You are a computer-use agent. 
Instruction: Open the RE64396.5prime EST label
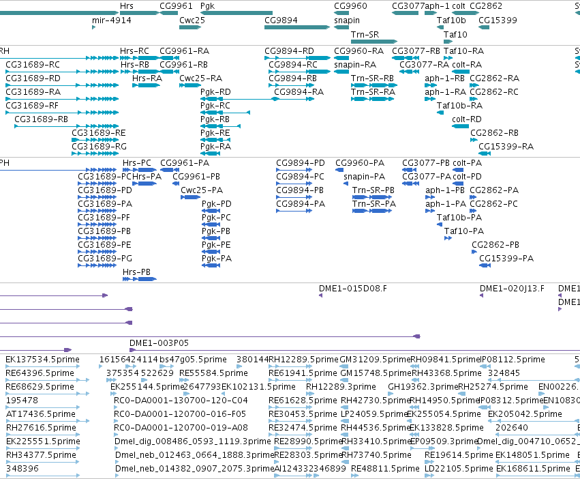(x=40, y=373)
